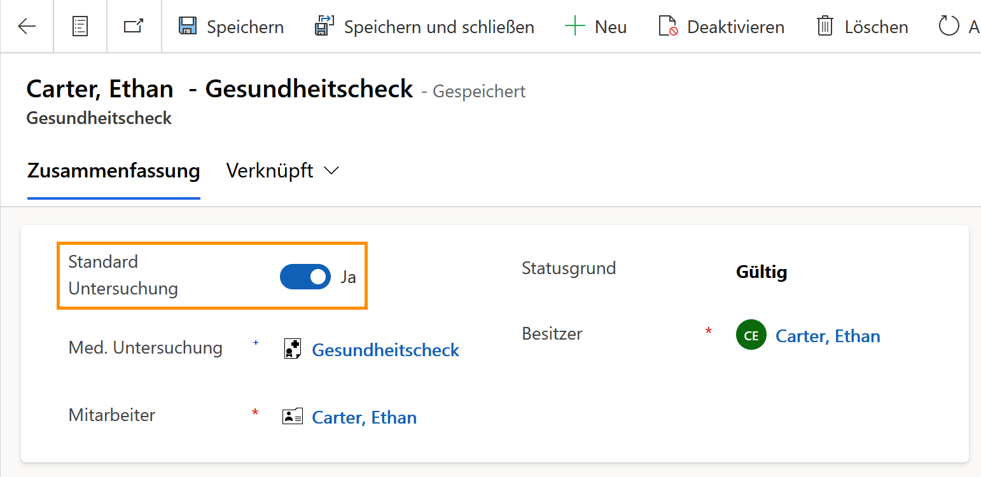This screenshot has width=981, height=477.
Task: Click the green CE owner avatar
Action: 751,335
